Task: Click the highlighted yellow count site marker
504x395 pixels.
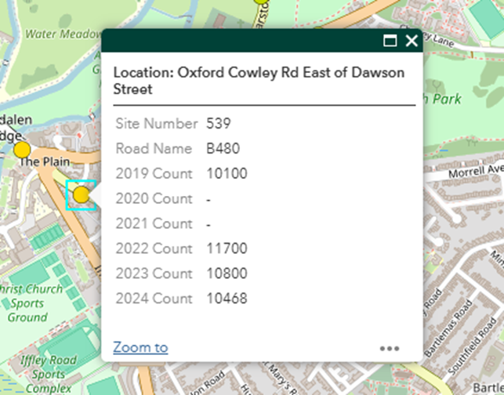Action: pyautogui.click(x=81, y=195)
